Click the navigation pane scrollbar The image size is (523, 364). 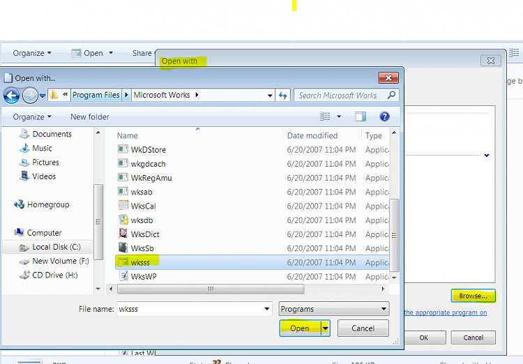point(98,222)
